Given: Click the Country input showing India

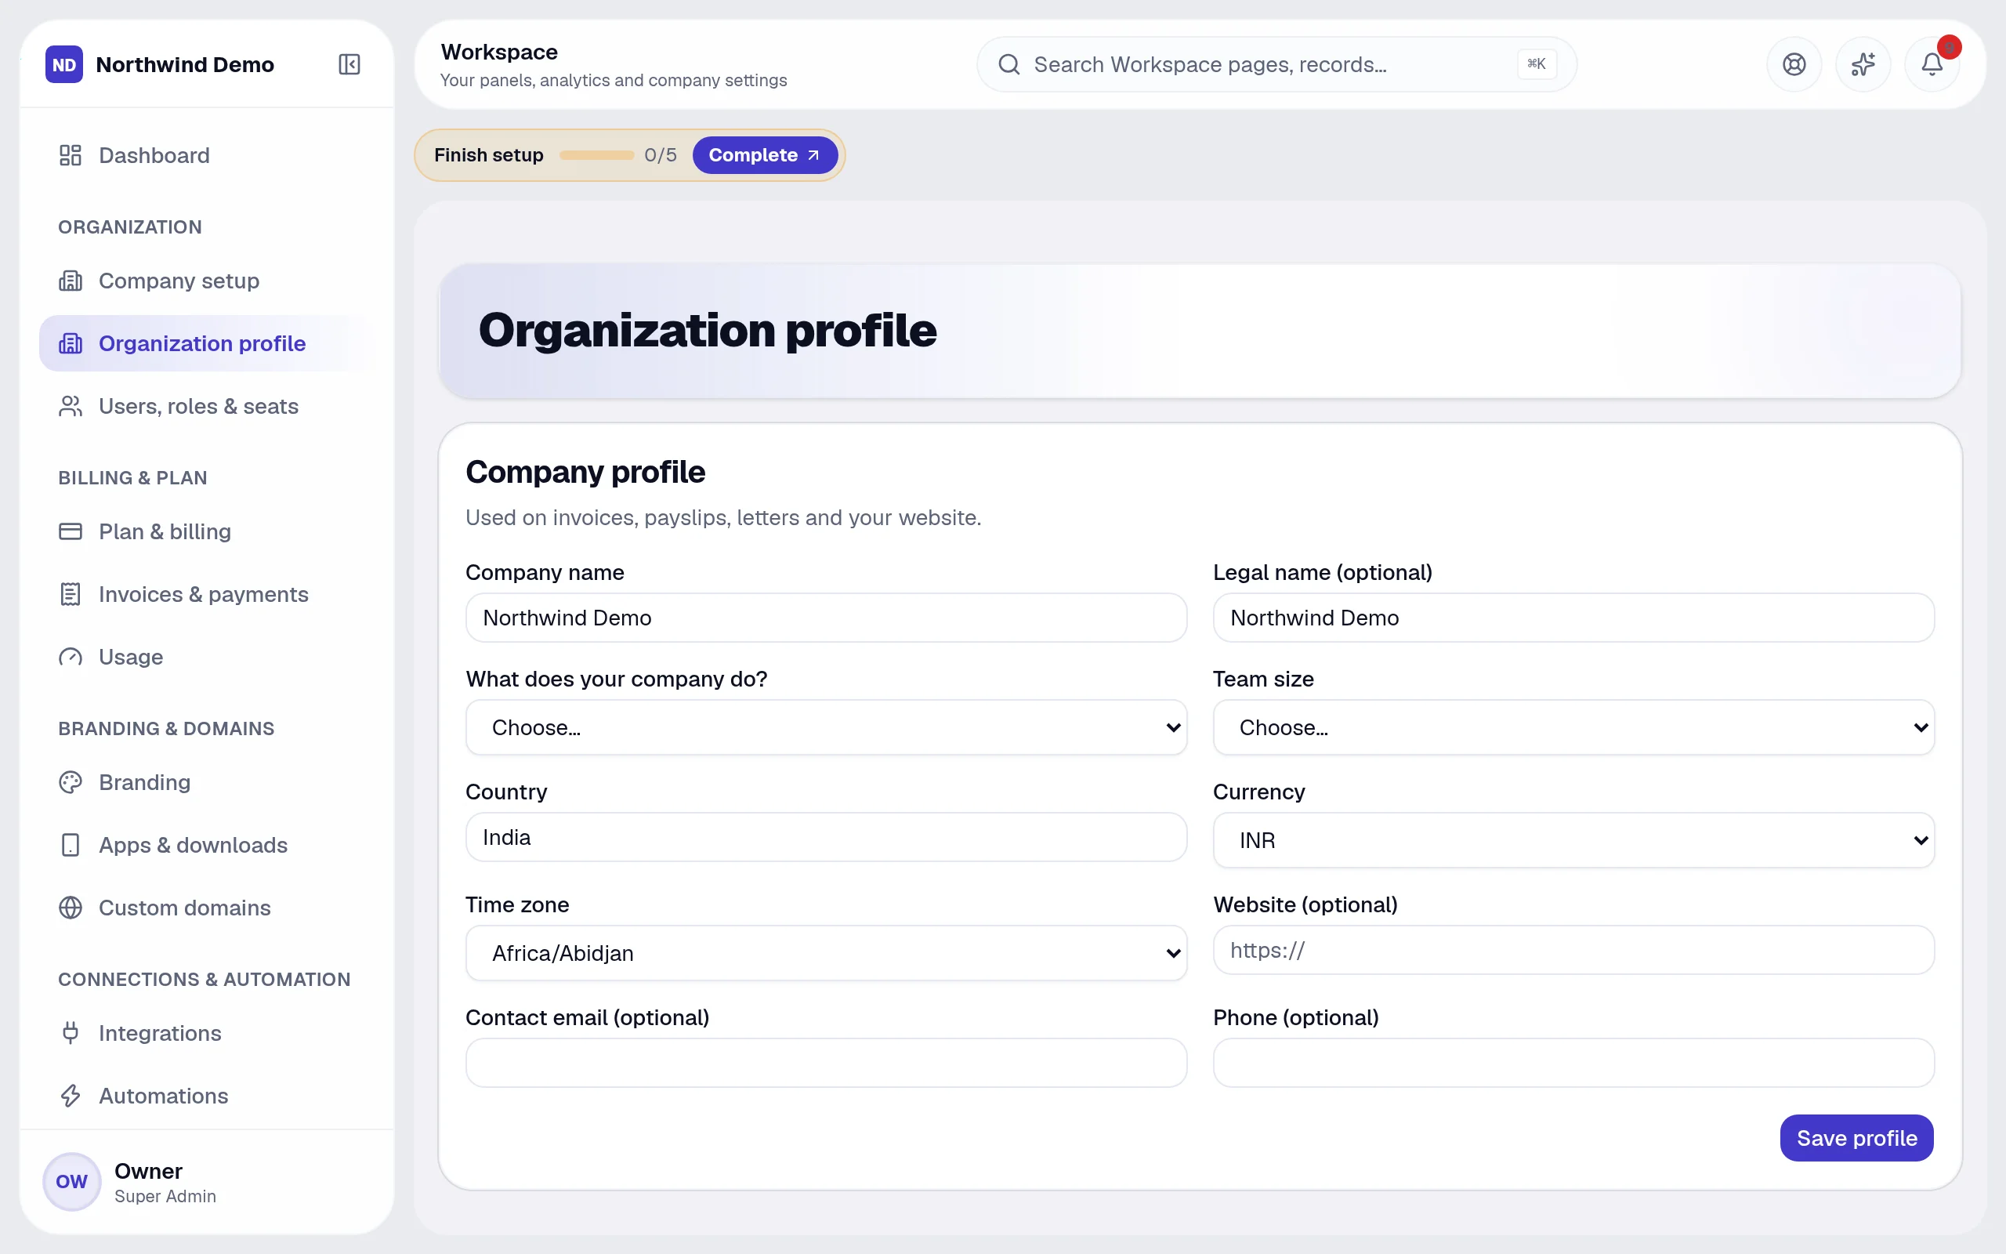Looking at the screenshot, I should pyautogui.click(x=826, y=837).
